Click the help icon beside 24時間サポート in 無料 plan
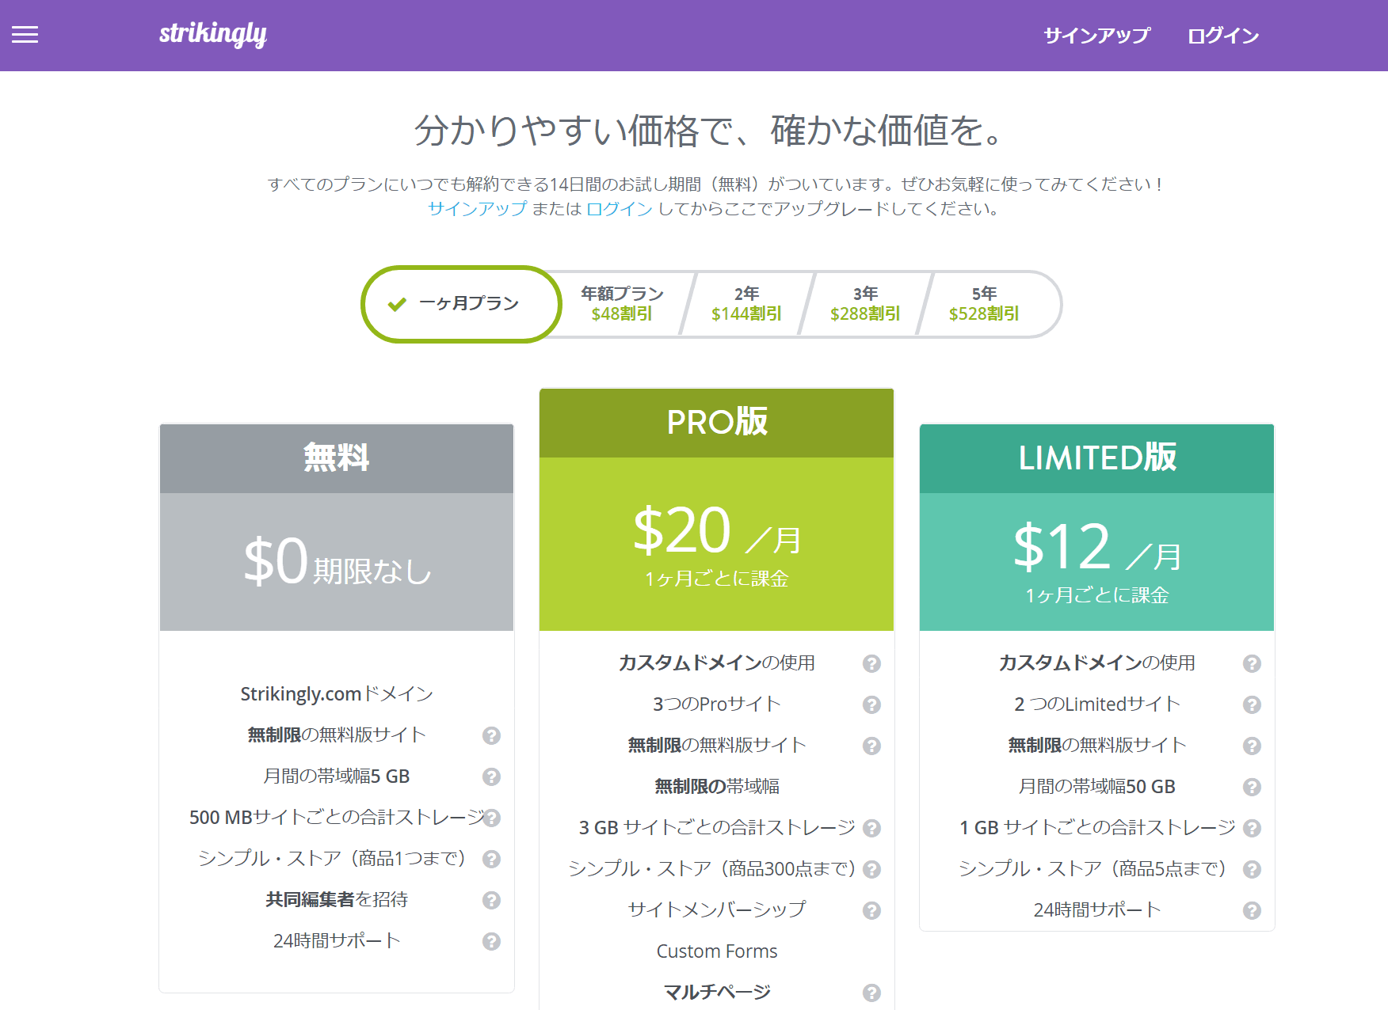This screenshot has height=1010, width=1388. (492, 941)
